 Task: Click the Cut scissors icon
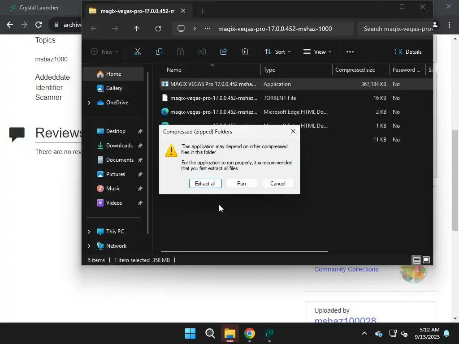[x=137, y=52]
